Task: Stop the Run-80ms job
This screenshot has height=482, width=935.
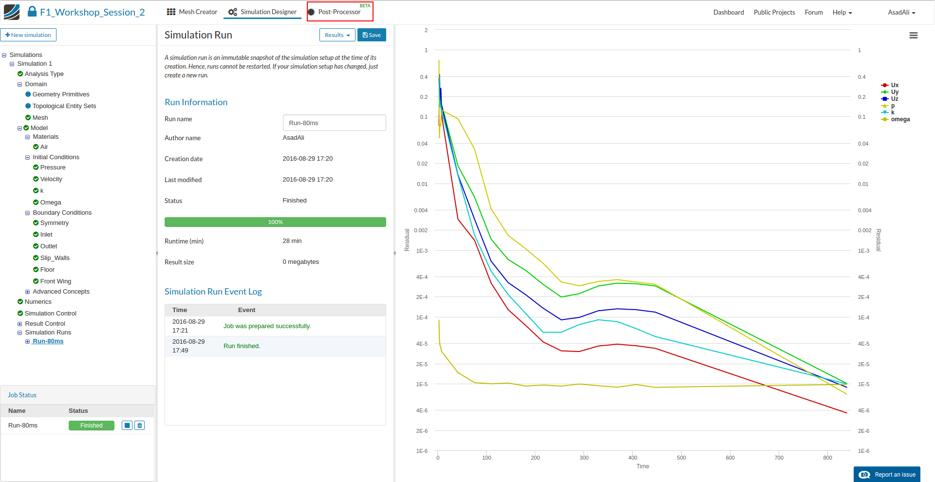Action: [127, 426]
